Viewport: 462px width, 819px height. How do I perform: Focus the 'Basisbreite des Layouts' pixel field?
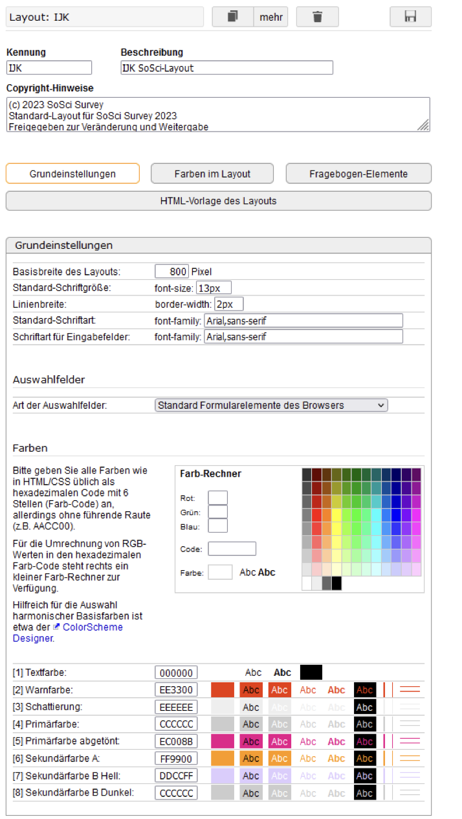coord(171,271)
